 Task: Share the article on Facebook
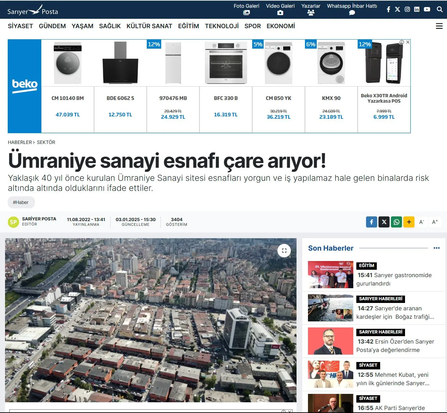coord(371,222)
